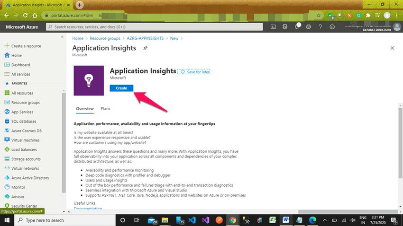
Task: Open a new browser tab
Action: tap(80, 5)
